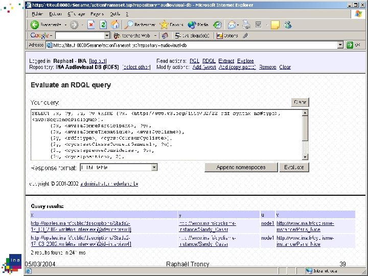
Task: Stop page loading with red X icon
Action: pyautogui.click(x=91, y=25)
